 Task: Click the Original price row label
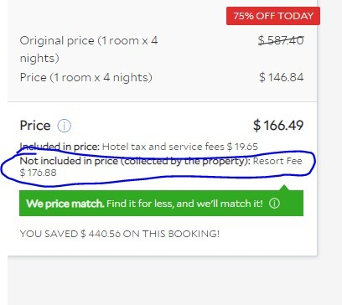click(x=89, y=49)
